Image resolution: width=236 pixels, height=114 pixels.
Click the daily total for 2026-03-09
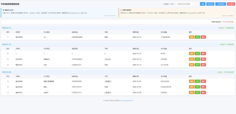[x=225, y=72]
